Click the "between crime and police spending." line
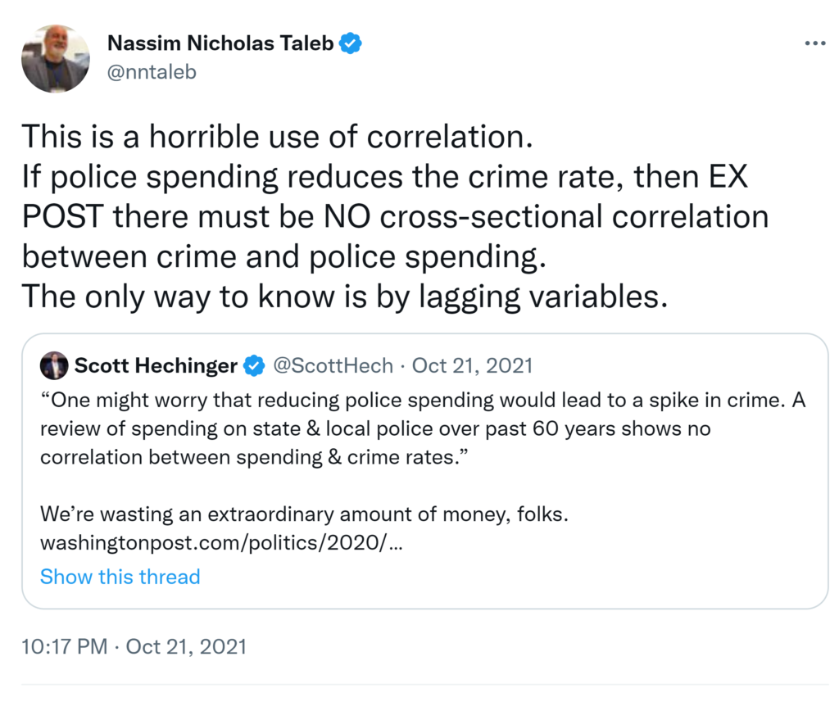839x702 pixels. pyautogui.click(x=283, y=256)
